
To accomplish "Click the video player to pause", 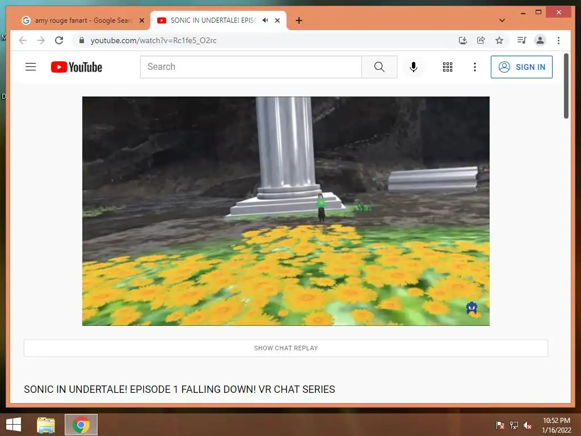I will click(x=286, y=211).
